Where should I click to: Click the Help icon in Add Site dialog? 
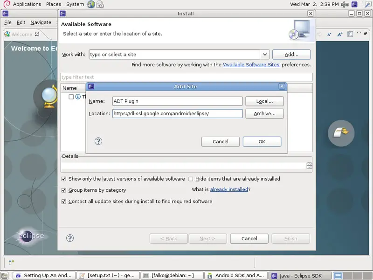[x=98, y=141]
